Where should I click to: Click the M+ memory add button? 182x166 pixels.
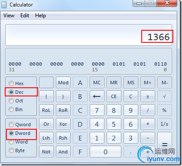click(x=148, y=83)
